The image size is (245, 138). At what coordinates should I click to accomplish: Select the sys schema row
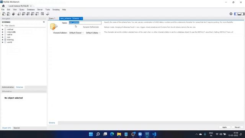click(8, 37)
